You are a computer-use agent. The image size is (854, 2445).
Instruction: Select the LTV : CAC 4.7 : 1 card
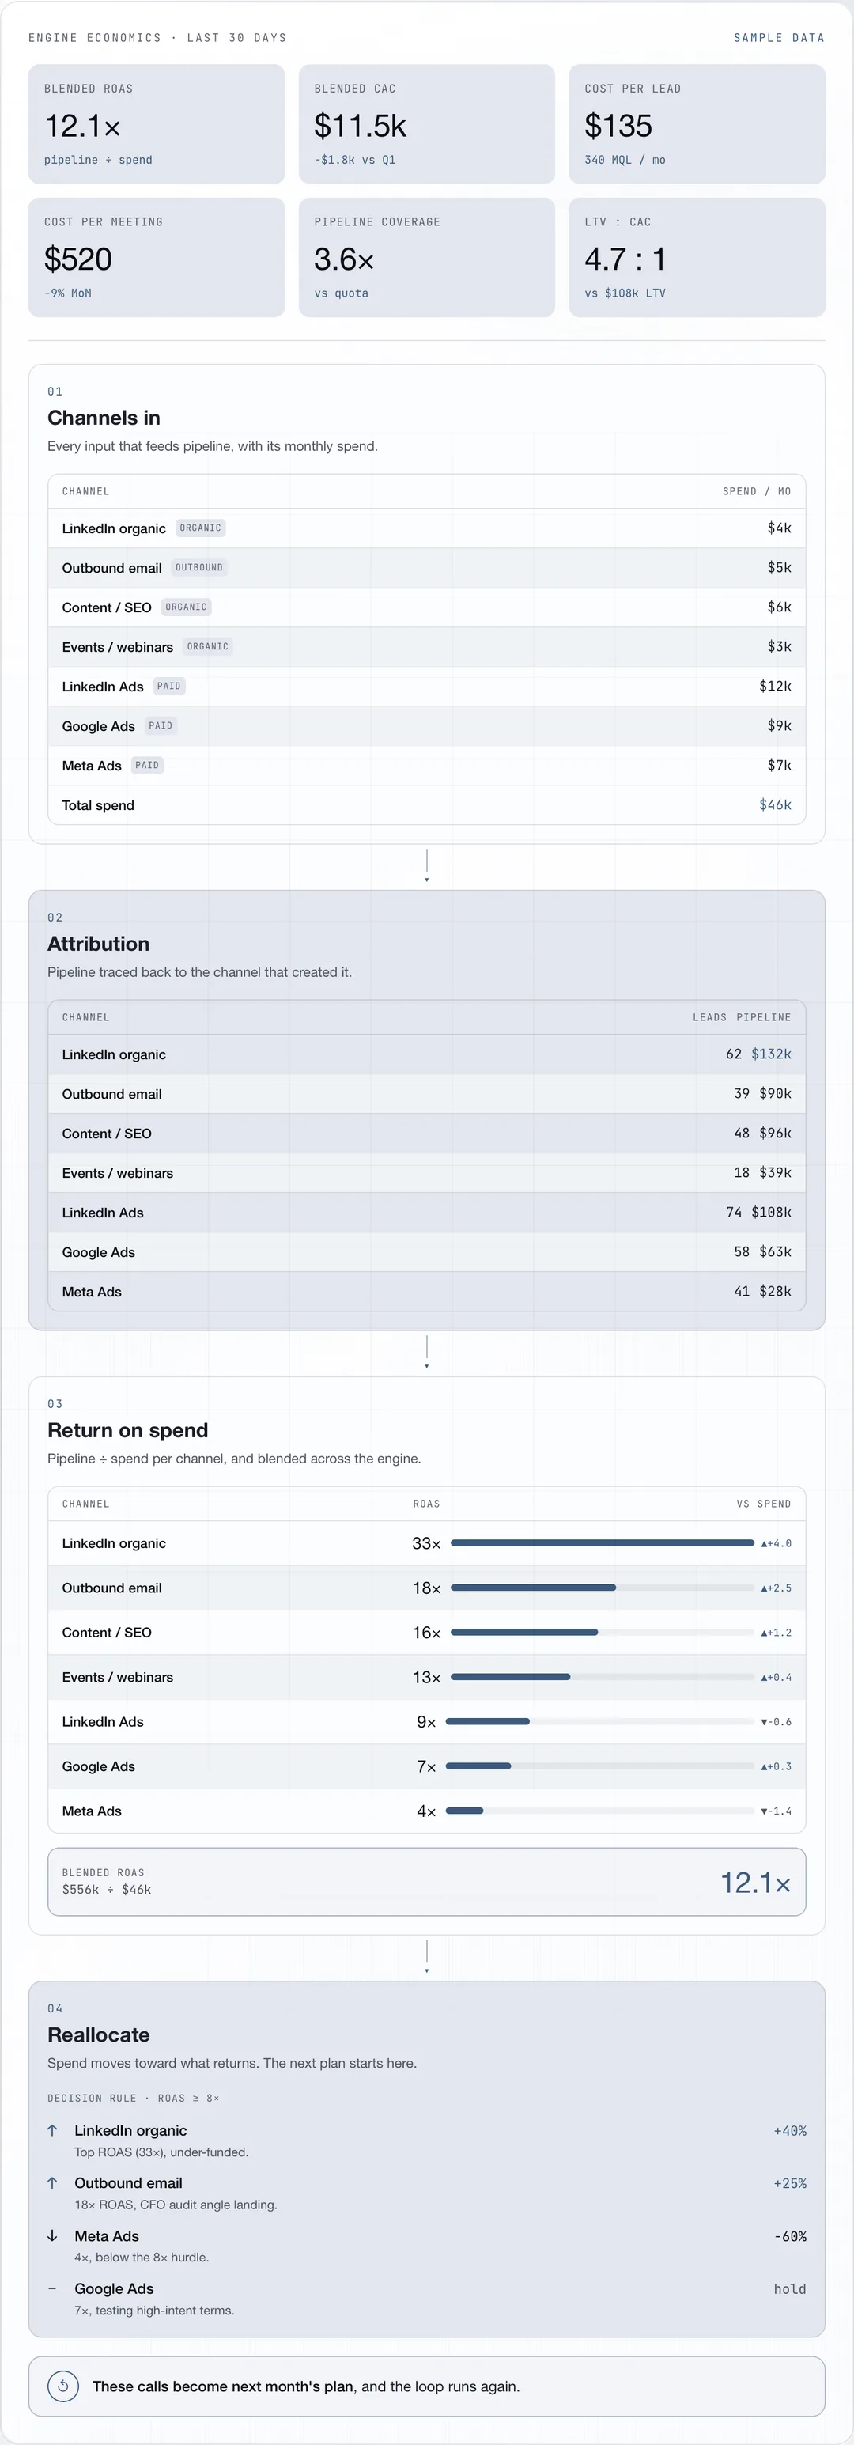697,257
